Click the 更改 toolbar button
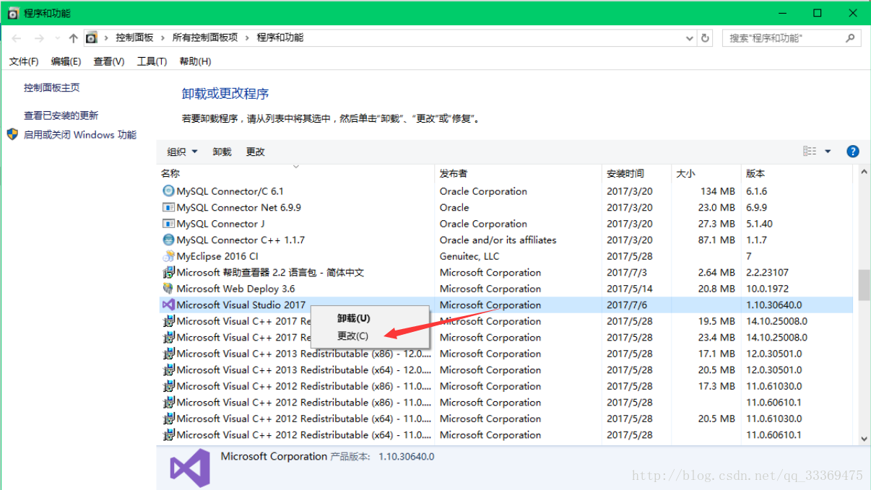 pyautogui.click(x=256, y=152)
